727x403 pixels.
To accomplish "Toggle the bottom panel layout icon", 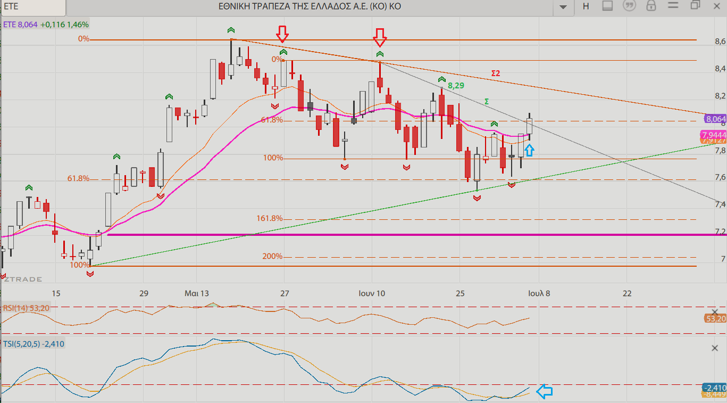I will (608, 6).
